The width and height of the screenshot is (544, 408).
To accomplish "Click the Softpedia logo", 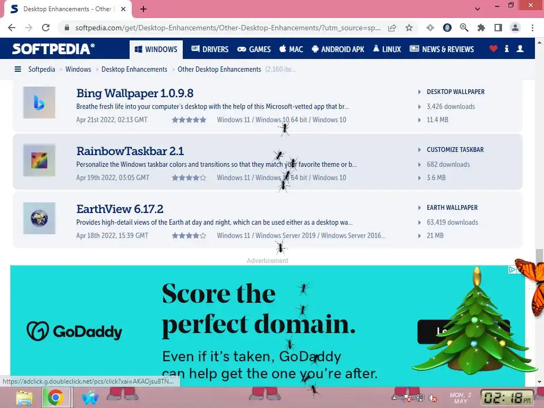I will [54, 49].
